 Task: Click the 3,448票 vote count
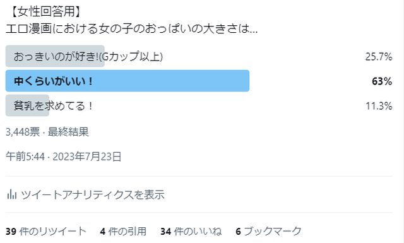pyautogui.click(x=23, y=132)
